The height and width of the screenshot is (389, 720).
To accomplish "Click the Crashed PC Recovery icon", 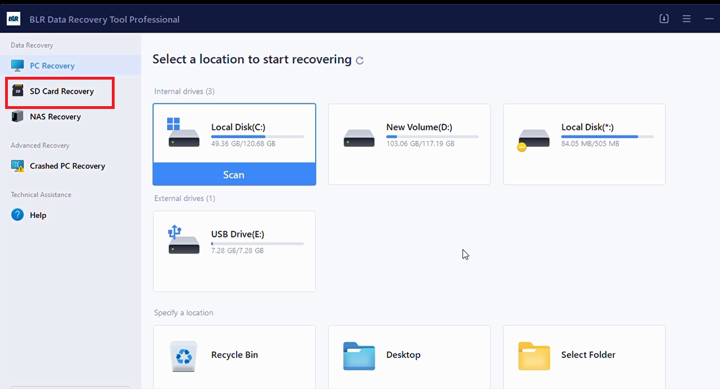I will coord(18,166).
